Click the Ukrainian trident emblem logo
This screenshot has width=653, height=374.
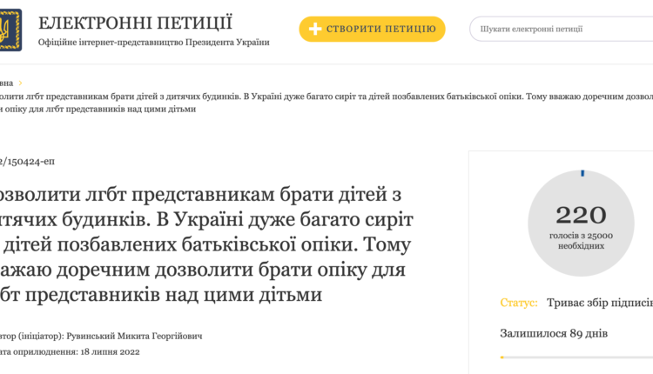click(10, 30)
